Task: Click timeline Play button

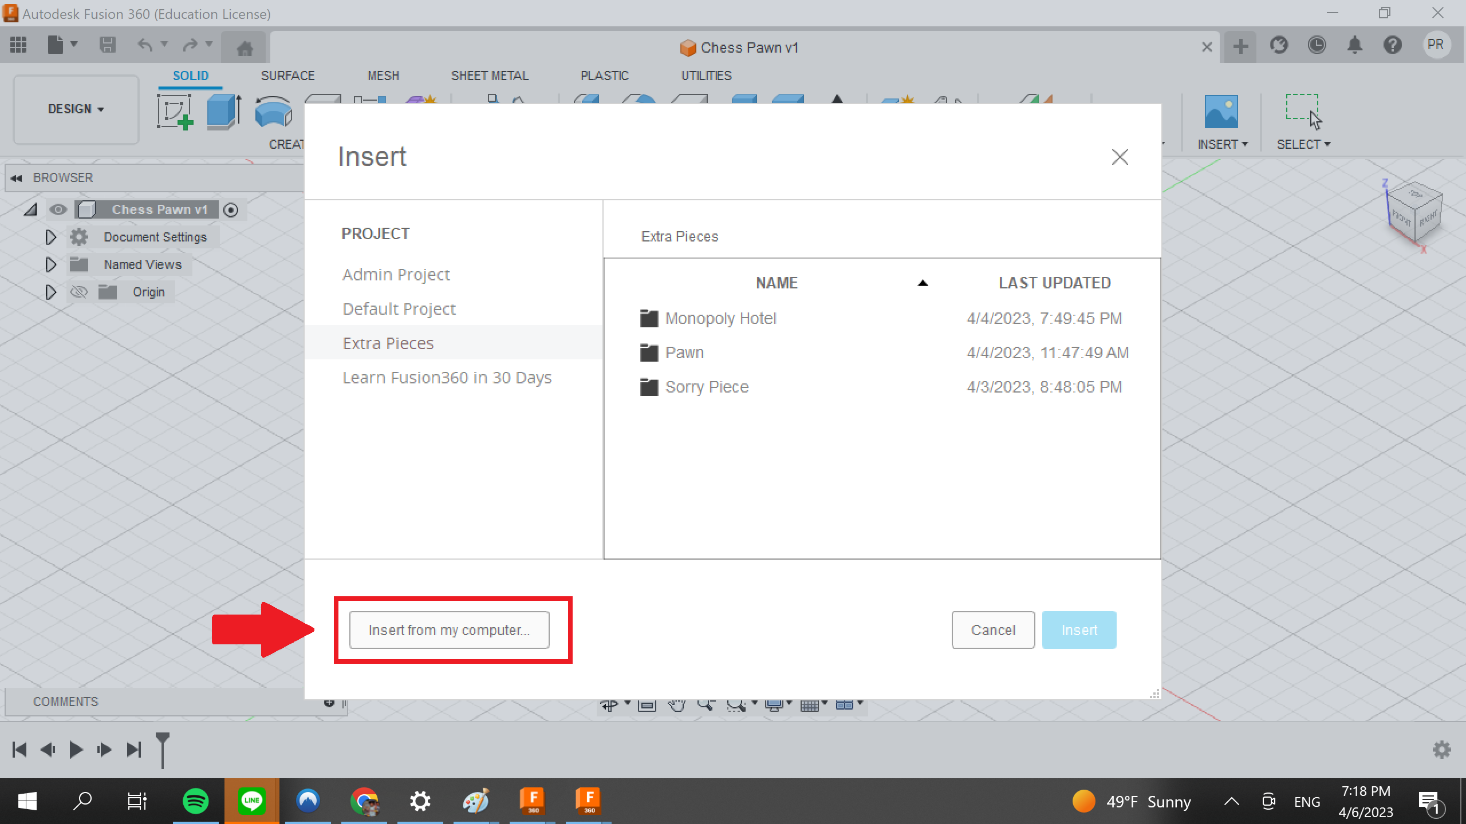Action: tap(76, 750)
